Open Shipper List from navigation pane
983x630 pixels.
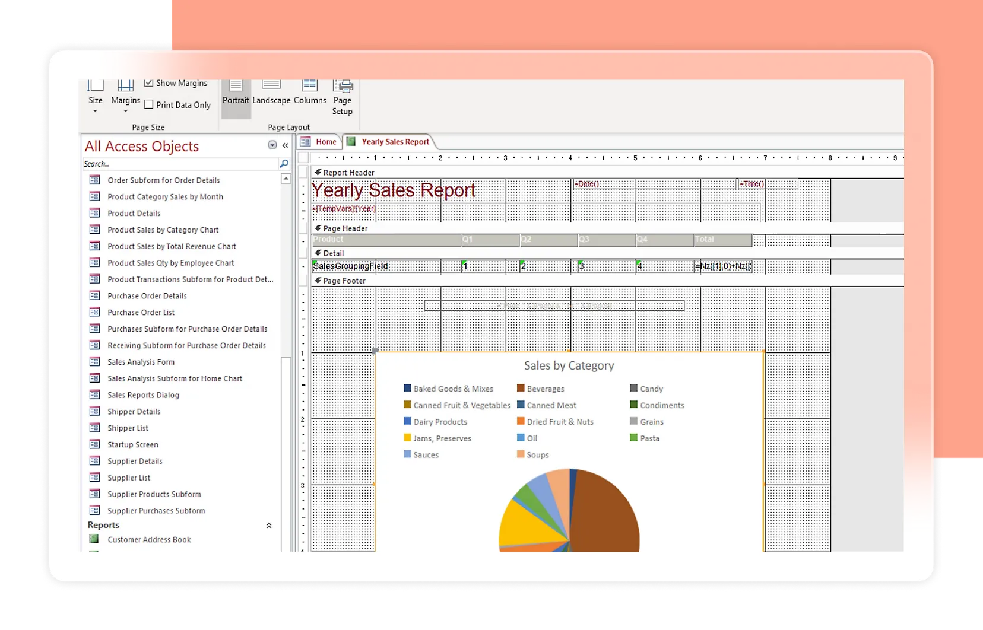(x=128, y=428)
